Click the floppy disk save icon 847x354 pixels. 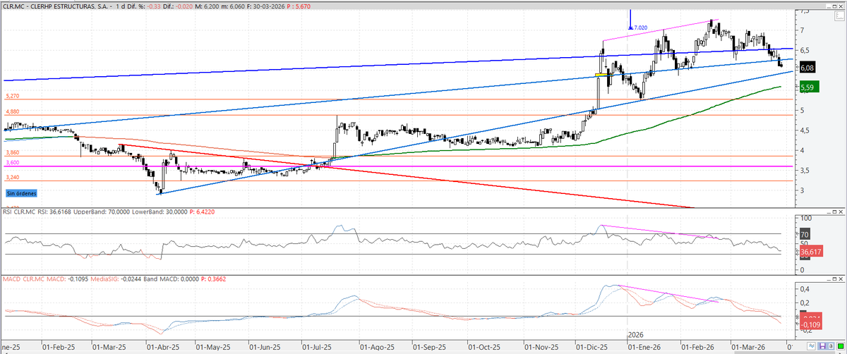point(822,346)
